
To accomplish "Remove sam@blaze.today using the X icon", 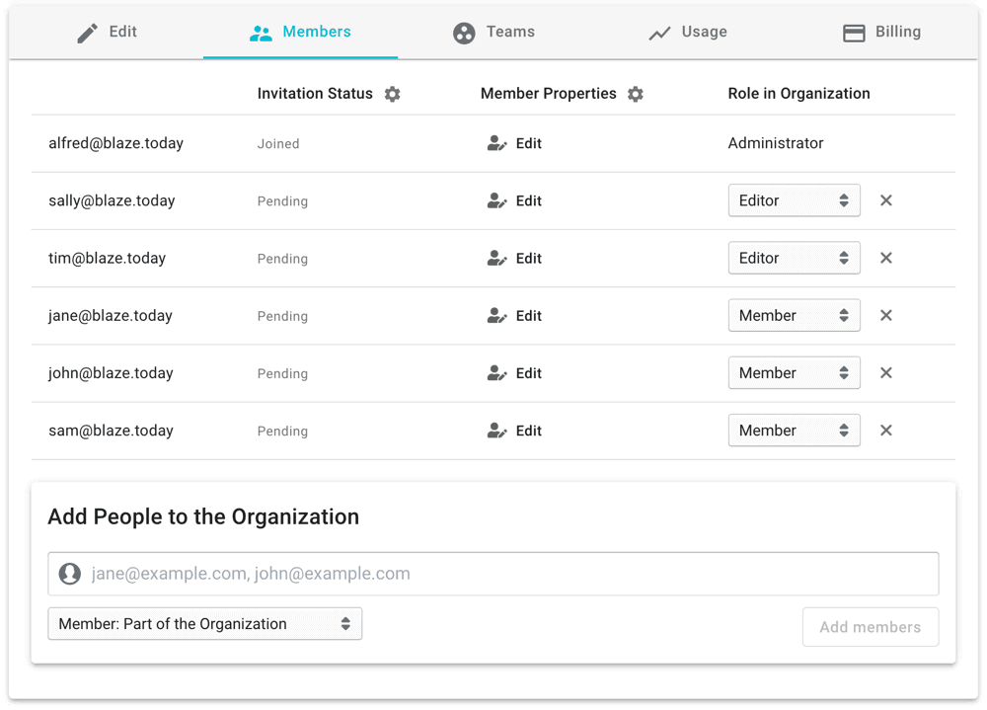I will [885, 431].
